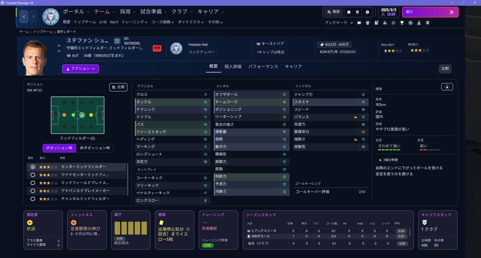Open the circular arrows transfer shortcut icon

pos(393,23)
